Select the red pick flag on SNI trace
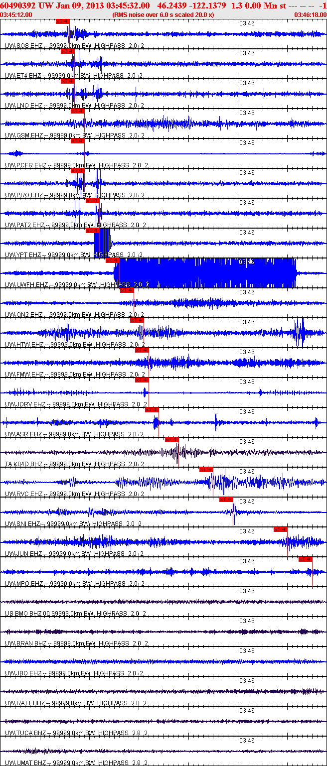The image size is (327, 766). [x=226, y=500]
